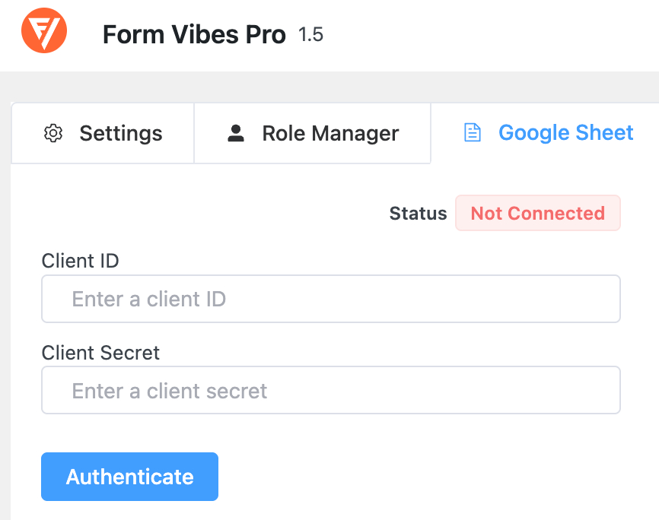
Task: Select the Google Sheet tab
Action: click(546, 132)
